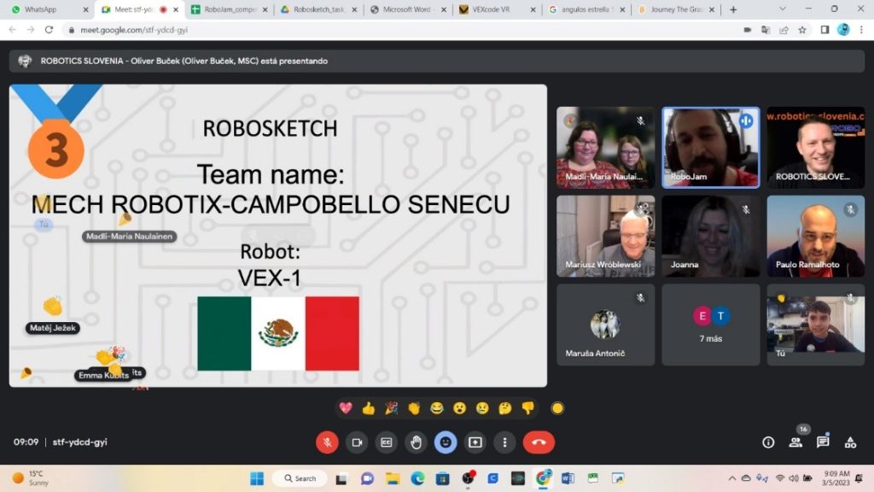This screenshot has height=492, width=874.
Task: Click the present screen button
Action: click(475, 442)
